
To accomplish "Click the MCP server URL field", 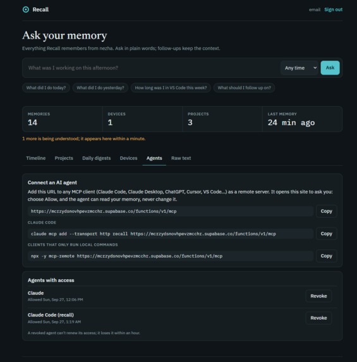I will click(171, 211).
